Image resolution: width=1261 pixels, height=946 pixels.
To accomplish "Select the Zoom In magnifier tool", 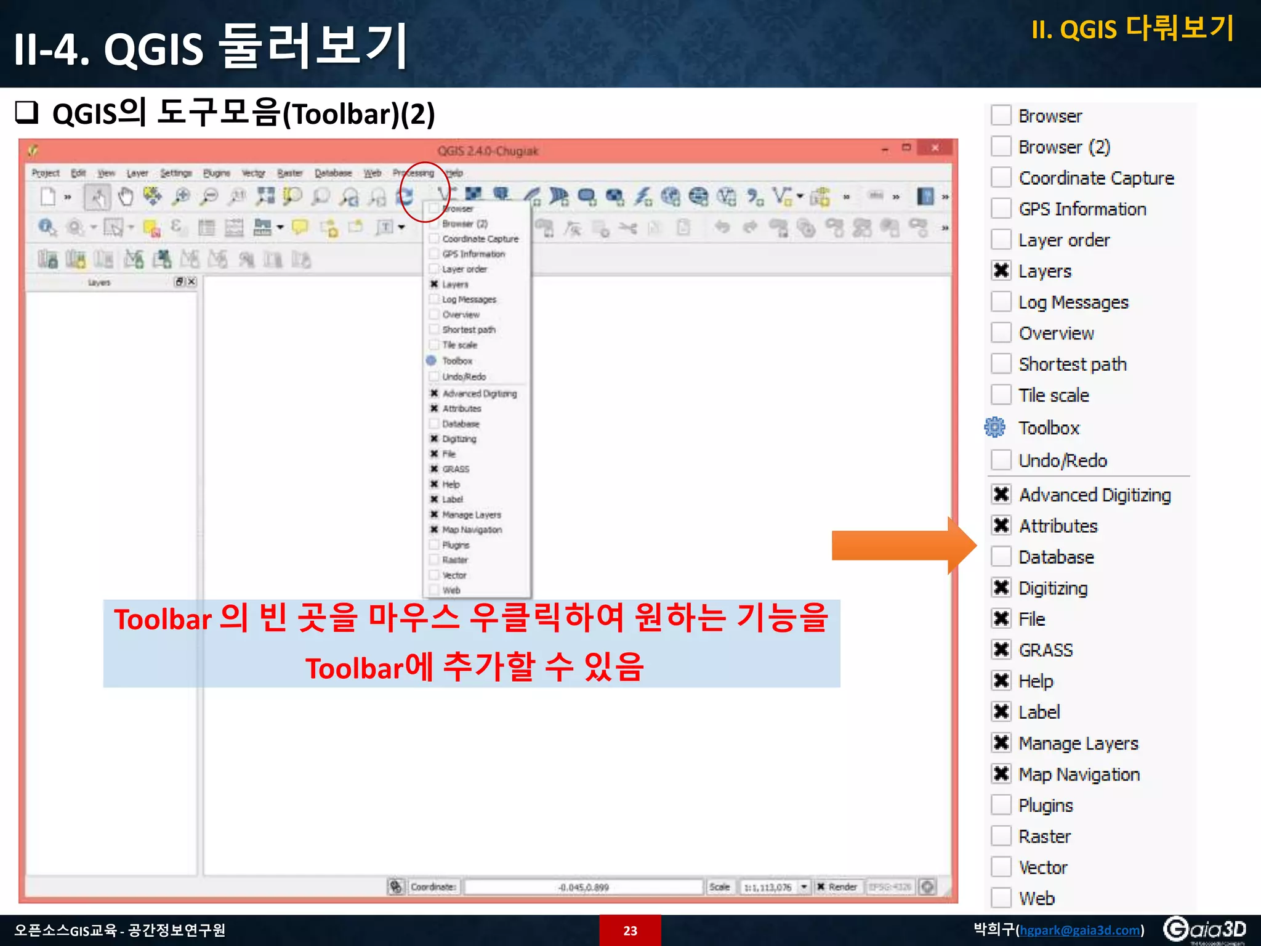I will [x=181, y=197].
